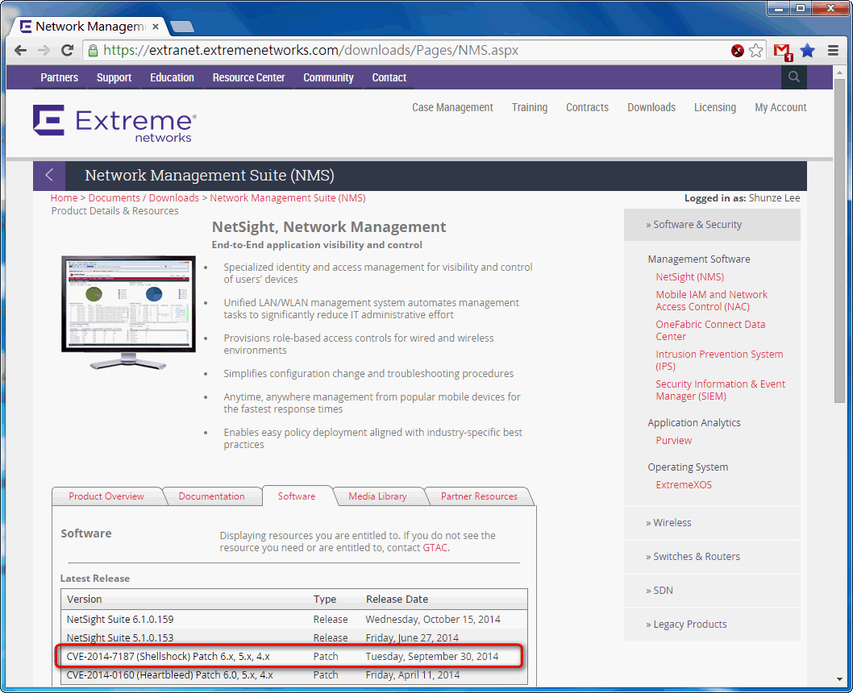Image resolution: width=853 pixels, height=693 pixels.
Task: Open the Training link
Action: tap(530, 108)
